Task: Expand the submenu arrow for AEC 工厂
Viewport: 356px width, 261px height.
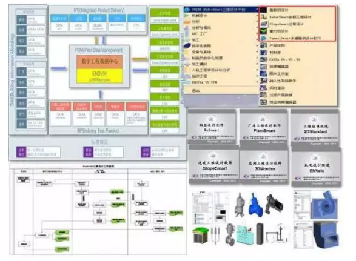Action: (257, 33)
